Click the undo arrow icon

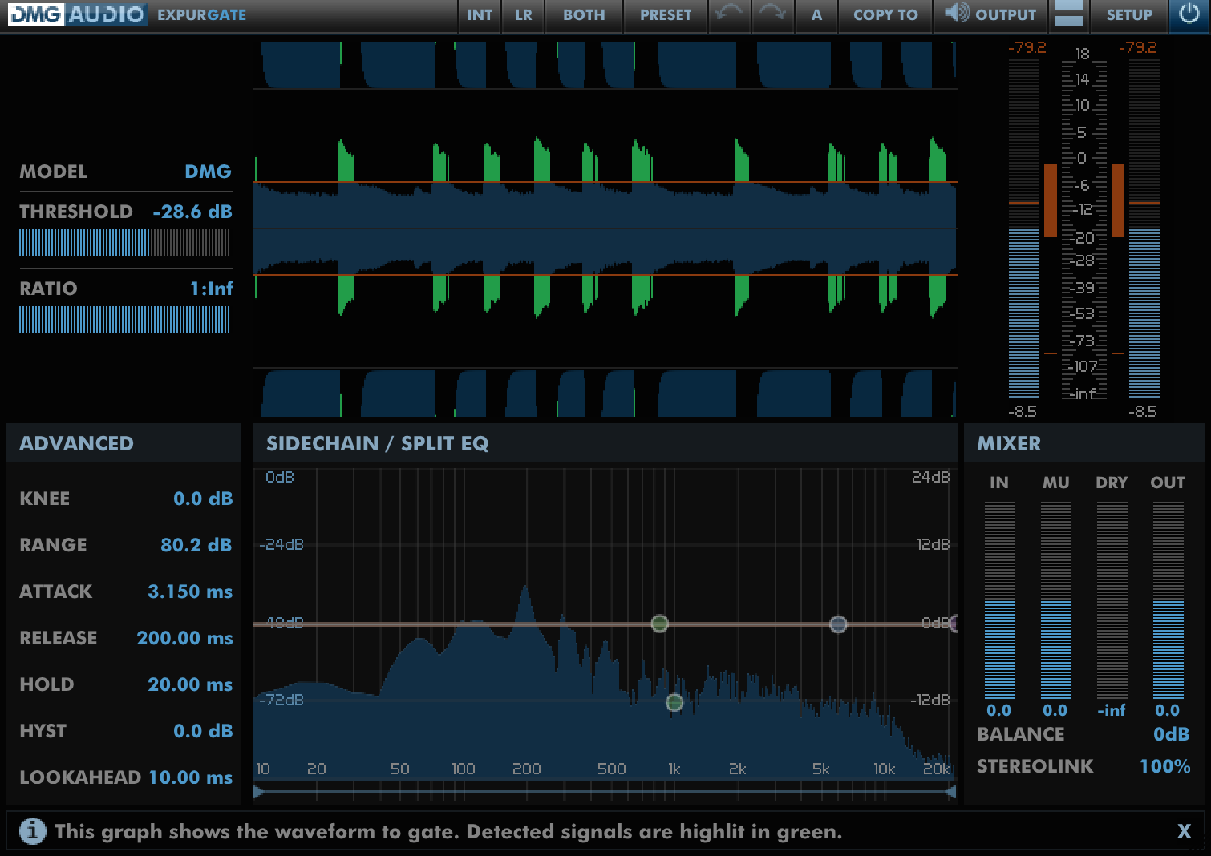tap(728, 14)
